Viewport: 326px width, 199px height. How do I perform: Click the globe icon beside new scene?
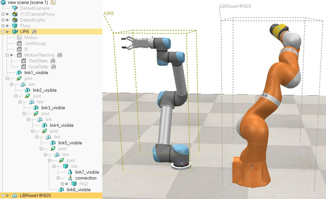(x=3, y=3)
